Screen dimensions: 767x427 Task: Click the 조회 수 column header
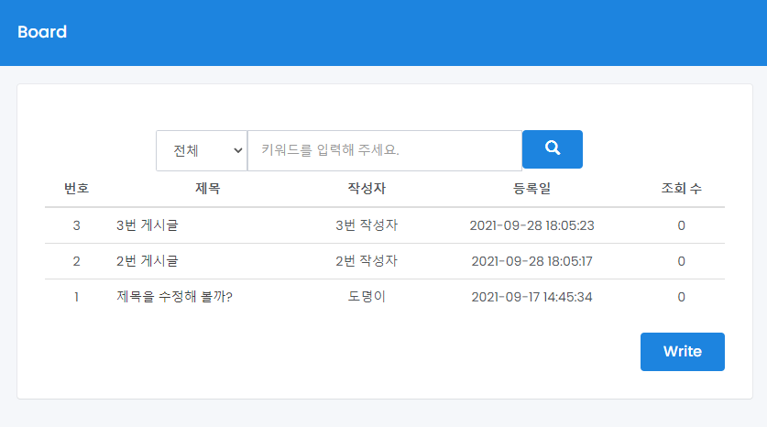click(682, 189)
